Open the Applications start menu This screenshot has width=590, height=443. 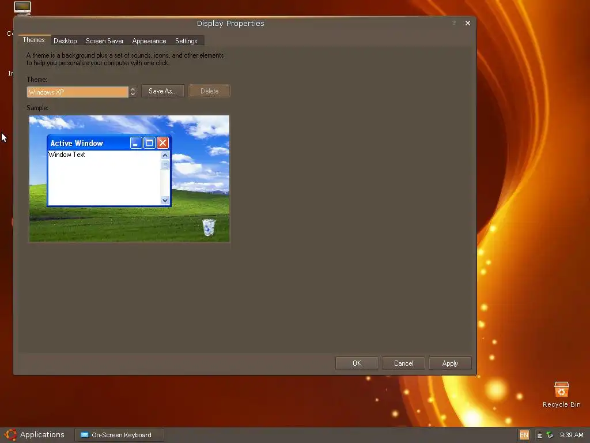35,435
